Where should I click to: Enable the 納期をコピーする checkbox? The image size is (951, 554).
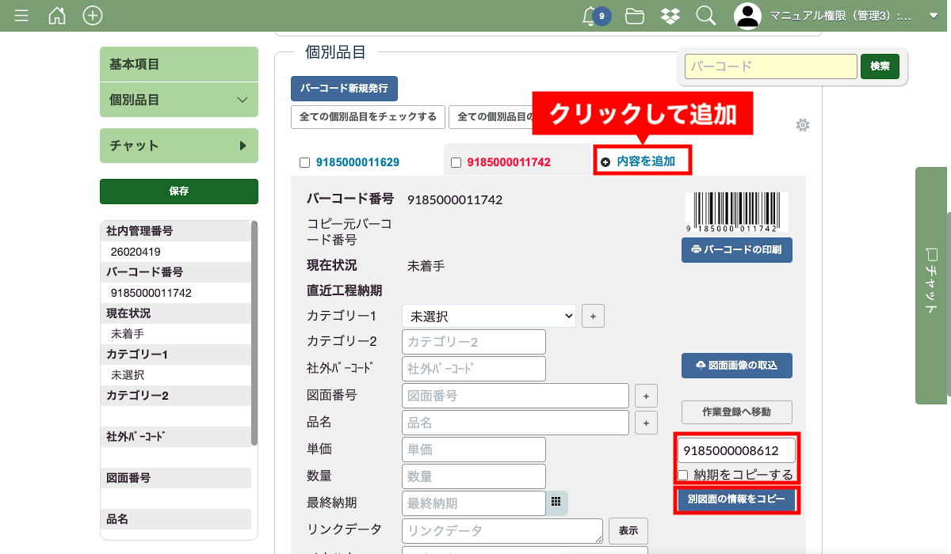click(x=683, y=476)
